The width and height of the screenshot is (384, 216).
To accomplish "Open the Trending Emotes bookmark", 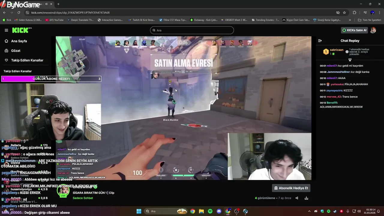I will pos(265,20).
